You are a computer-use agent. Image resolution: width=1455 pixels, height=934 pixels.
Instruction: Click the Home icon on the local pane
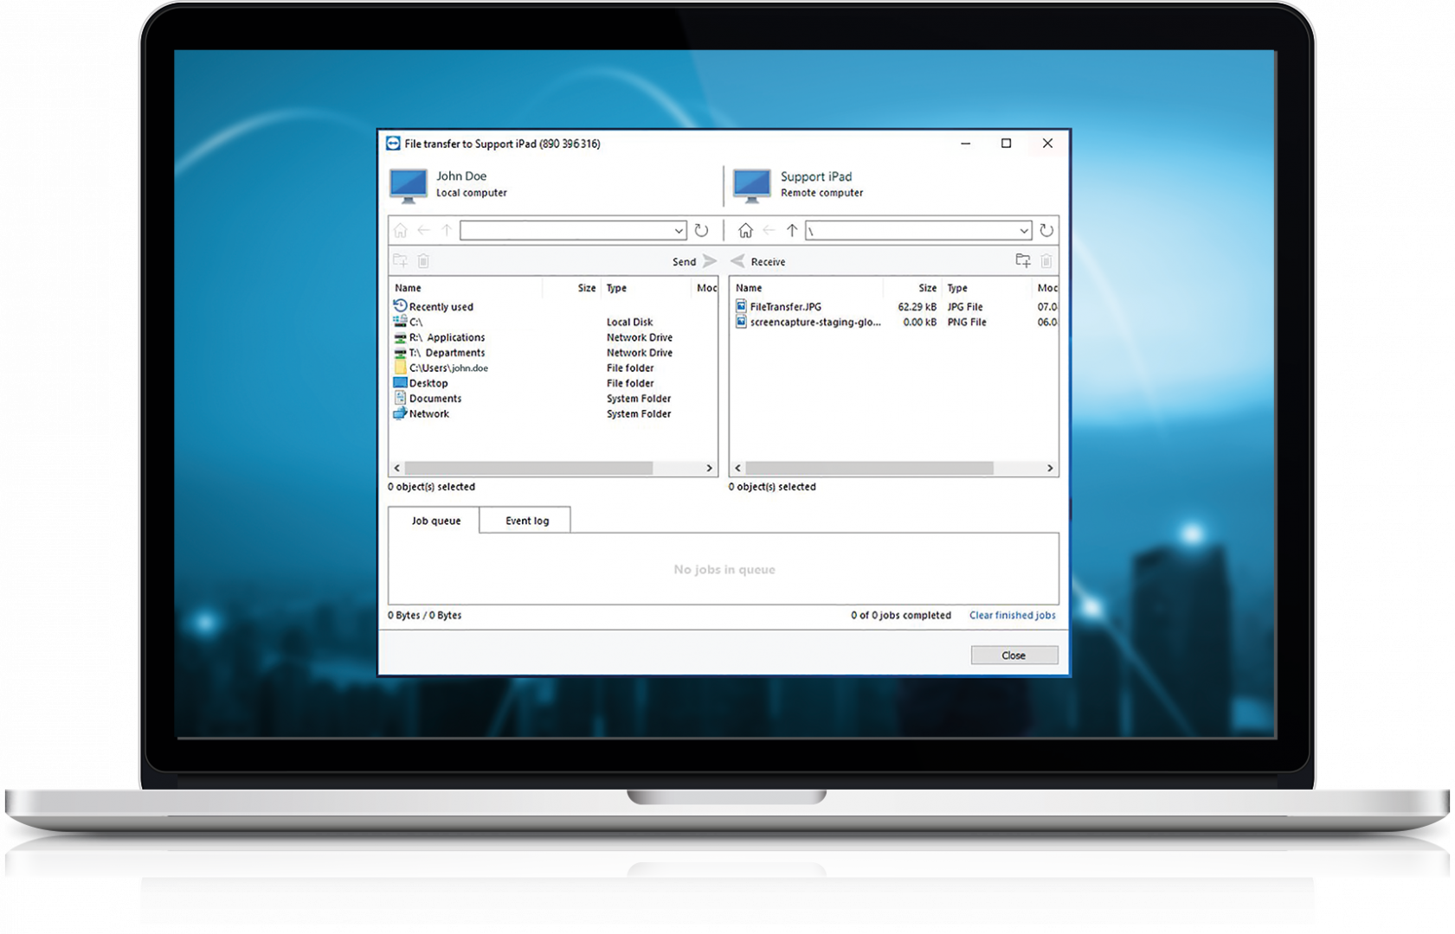[x=400, y=230]
